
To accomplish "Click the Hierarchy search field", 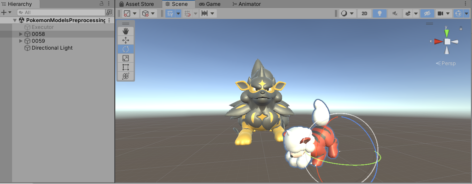I will (x=60, y=12).
